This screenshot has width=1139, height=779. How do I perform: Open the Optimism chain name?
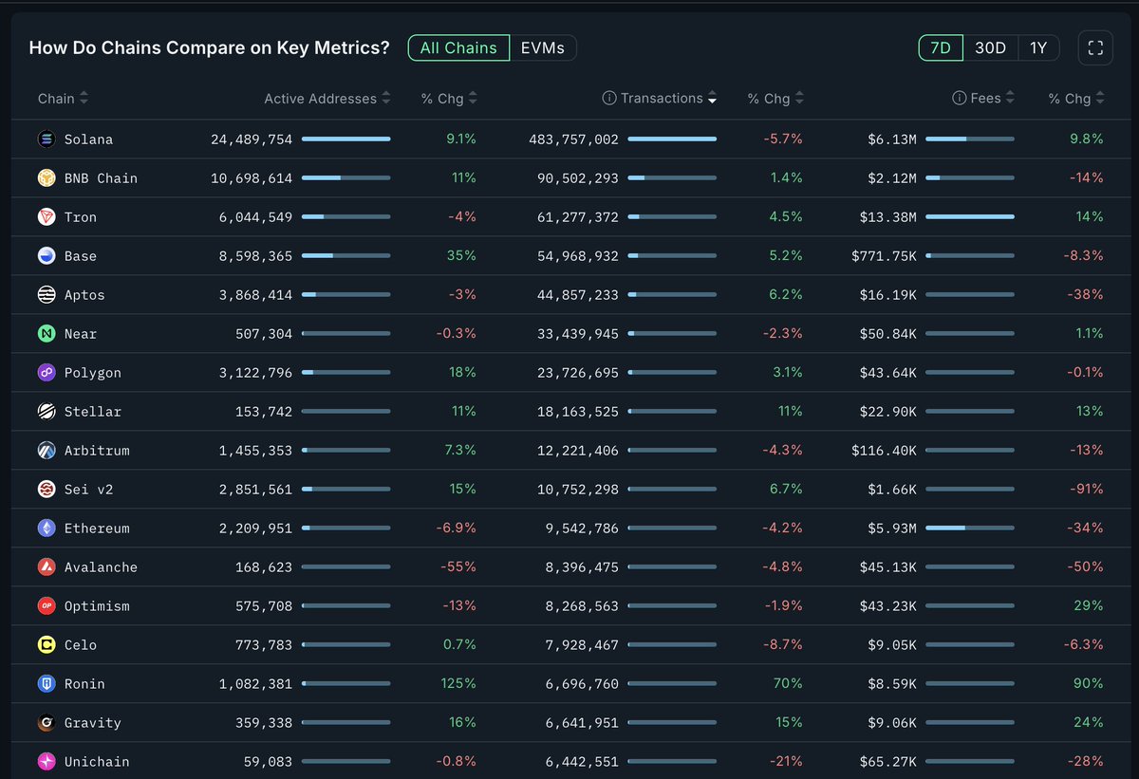(x=97, y=606)
